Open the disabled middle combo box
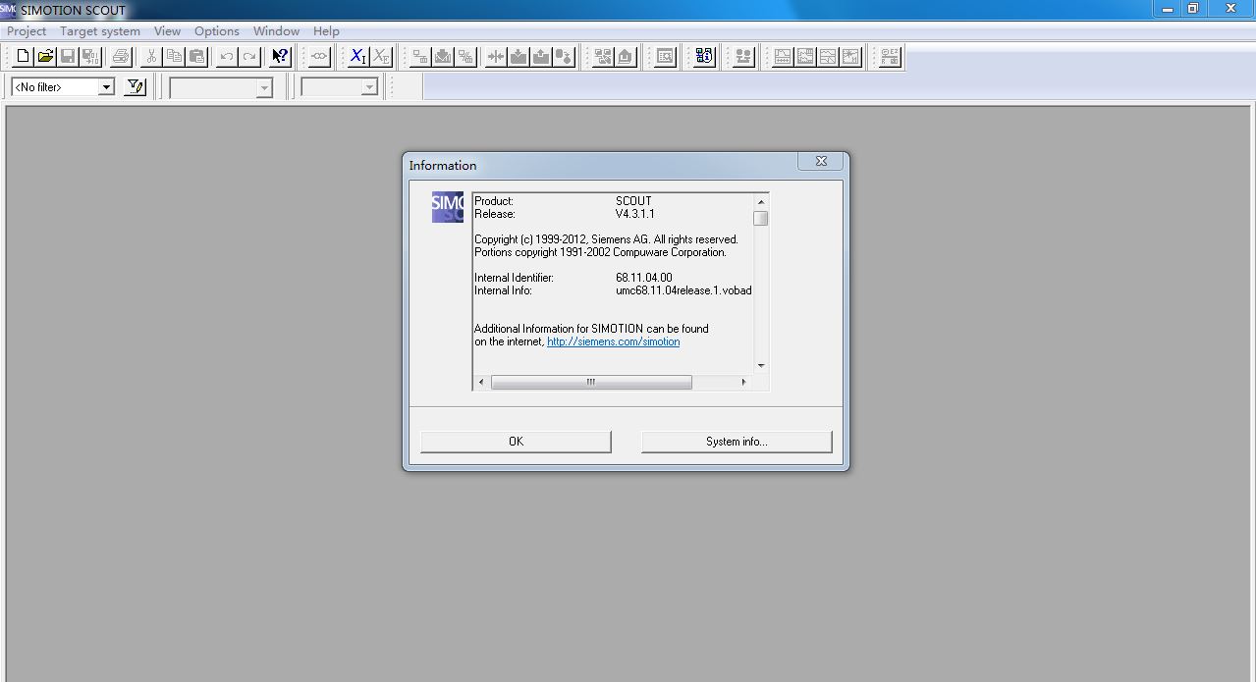Image resolution: width=1256 pixels, height=682 pixels. (x=263, y=88)
